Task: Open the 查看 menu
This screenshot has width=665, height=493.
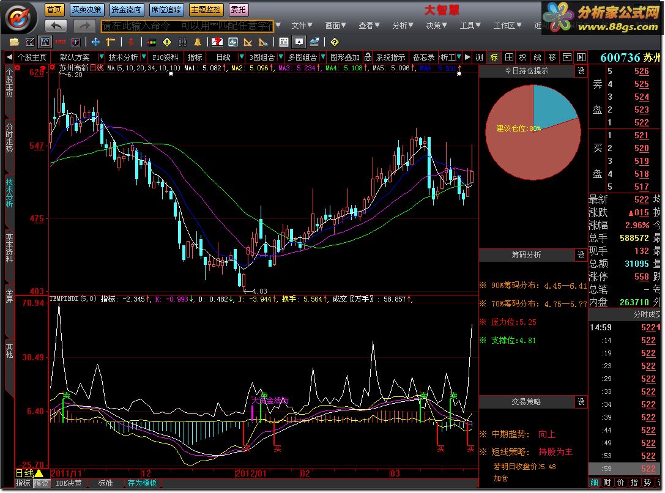Action: [x=369, y=26]
